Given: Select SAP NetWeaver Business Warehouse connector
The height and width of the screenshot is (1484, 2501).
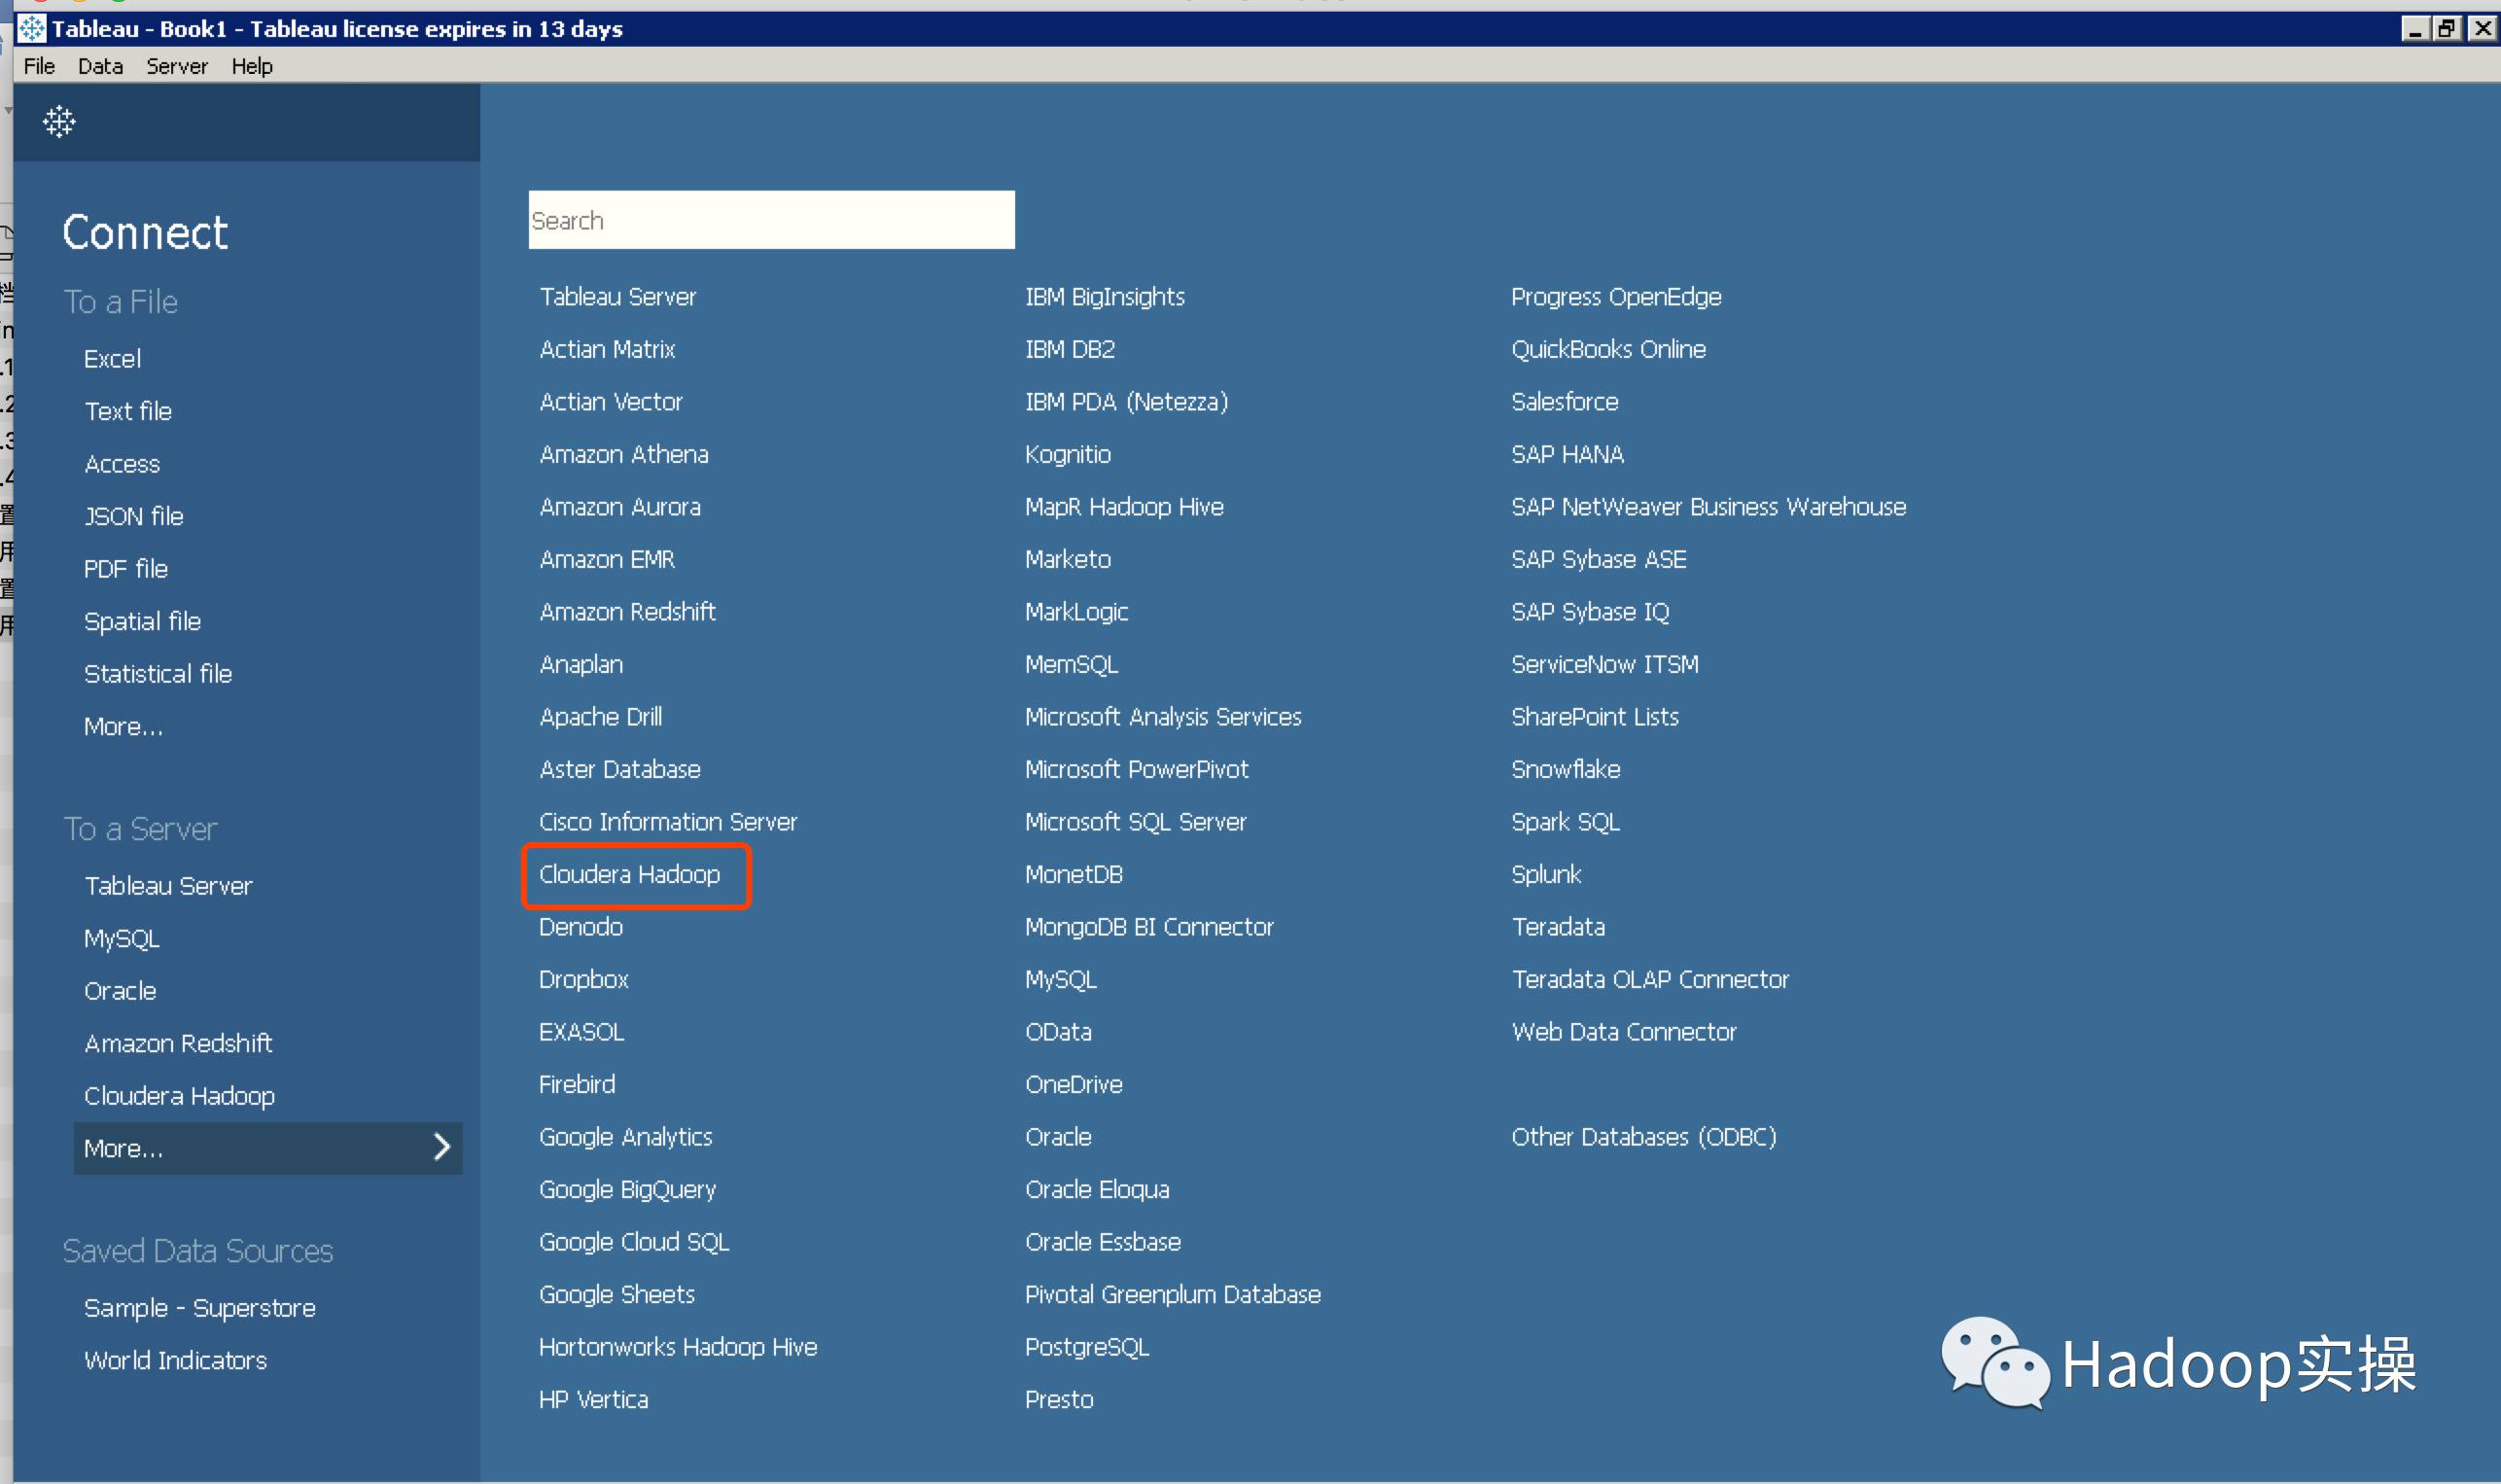Looking at the screenshot, I should pos(1708,507).
